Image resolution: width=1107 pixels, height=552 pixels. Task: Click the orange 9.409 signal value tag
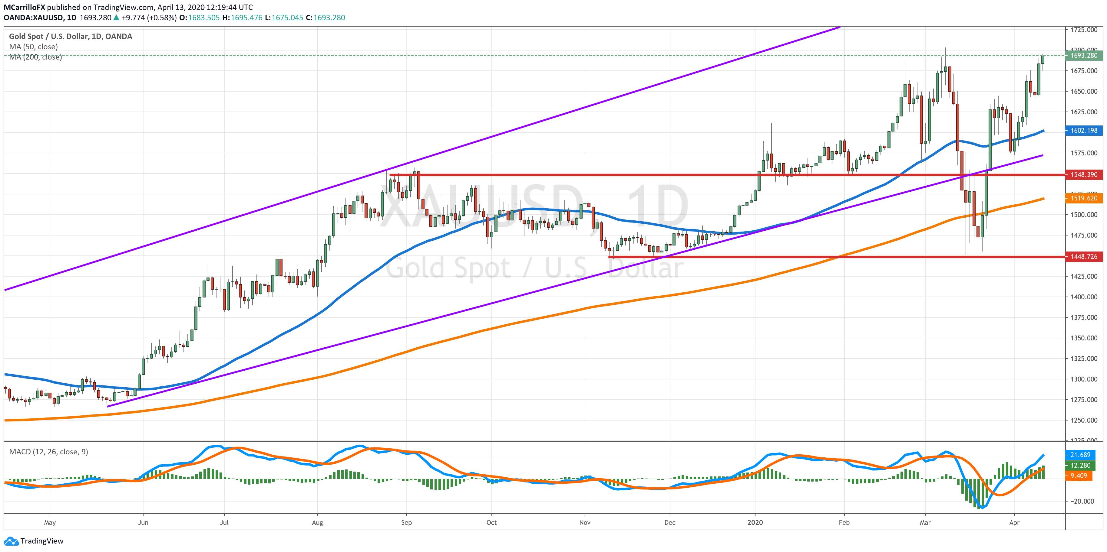click(1078, 476)
